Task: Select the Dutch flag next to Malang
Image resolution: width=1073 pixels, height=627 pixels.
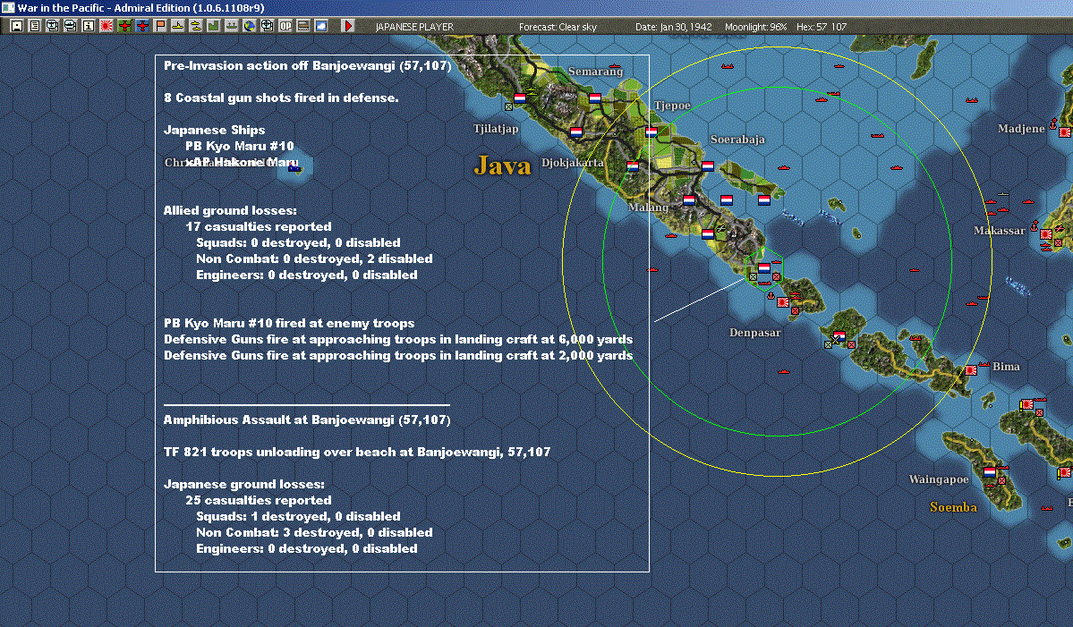Action: click(689, 200)
